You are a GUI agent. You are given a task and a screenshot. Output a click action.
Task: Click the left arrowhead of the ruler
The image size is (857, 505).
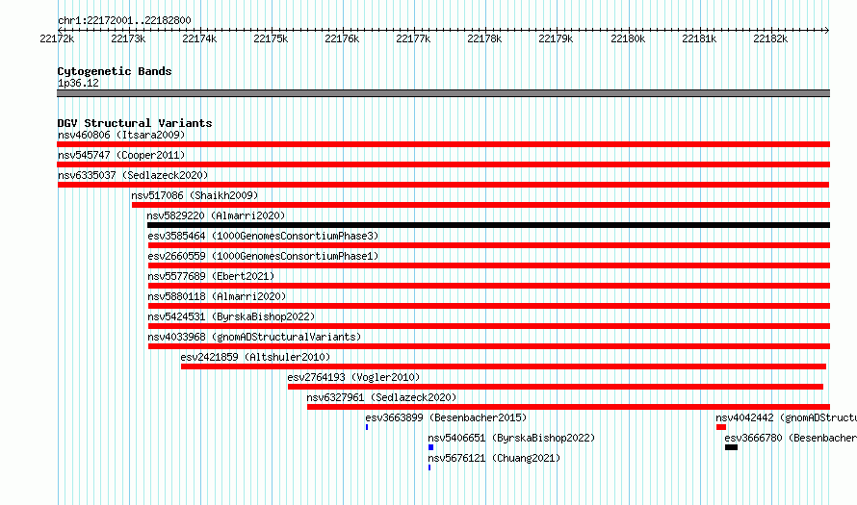[x=60, y=30]
